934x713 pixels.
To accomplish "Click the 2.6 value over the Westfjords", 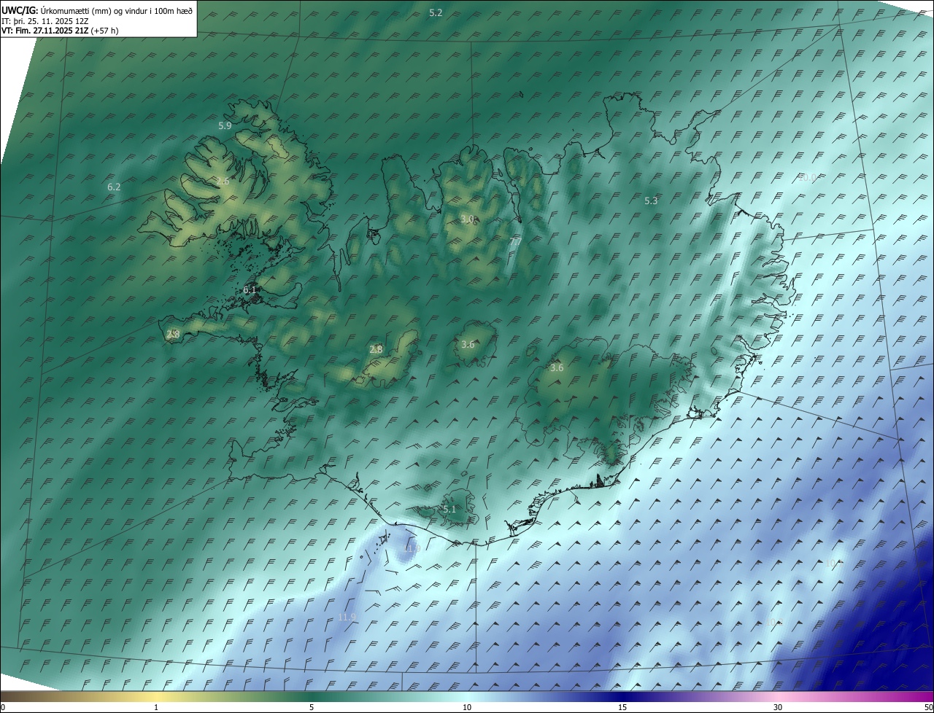I will point(223,181).
